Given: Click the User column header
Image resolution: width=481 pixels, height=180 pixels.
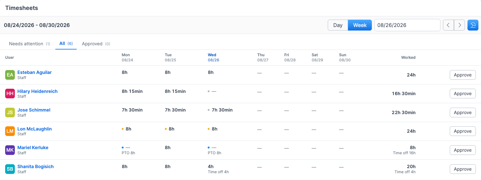Looking at the screenshot, I should (x=10, y=58).
